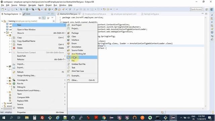This screenshot has width=215, height=121.
Task: Maximize the editor area
Action: click(x=206, y=14)
